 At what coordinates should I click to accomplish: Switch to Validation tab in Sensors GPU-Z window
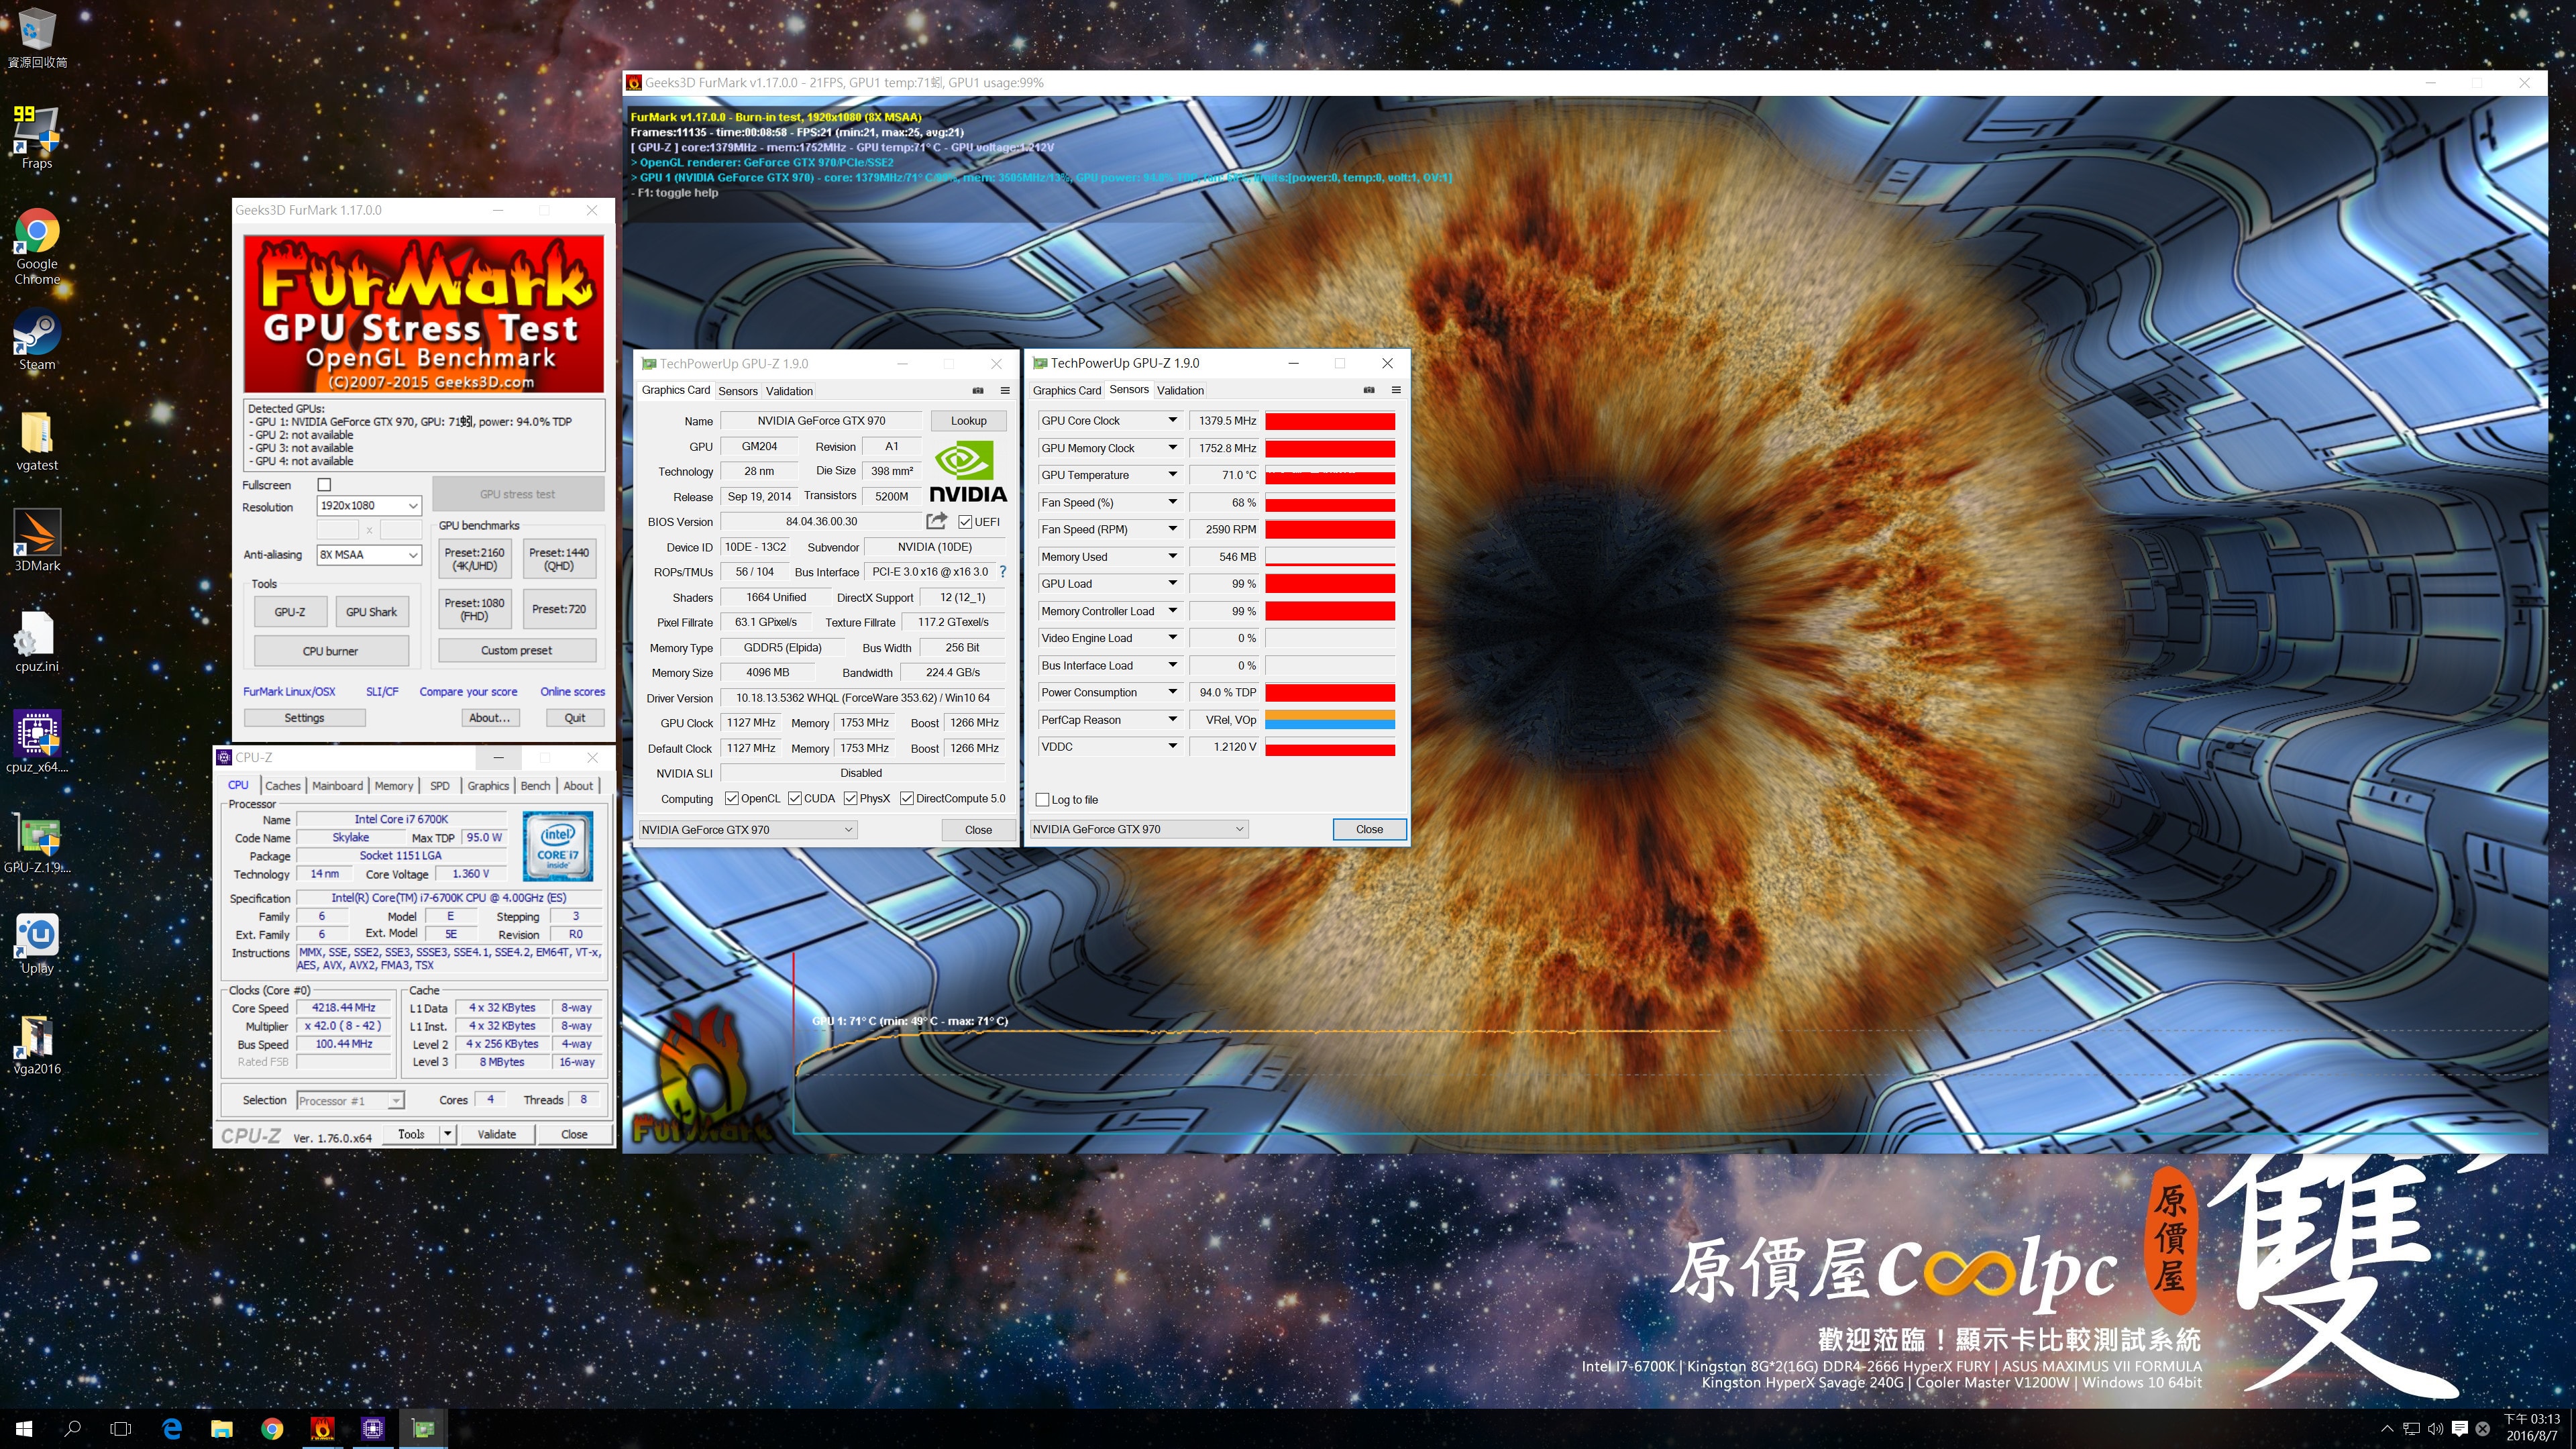(1181, 390)
